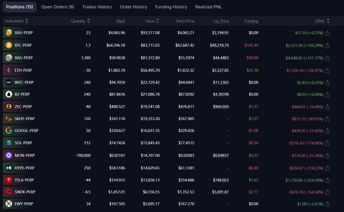The height and width of the screenshot is (212, 344).
Task: Switch to Open Orders (8) tab
Action: point(58,7)
